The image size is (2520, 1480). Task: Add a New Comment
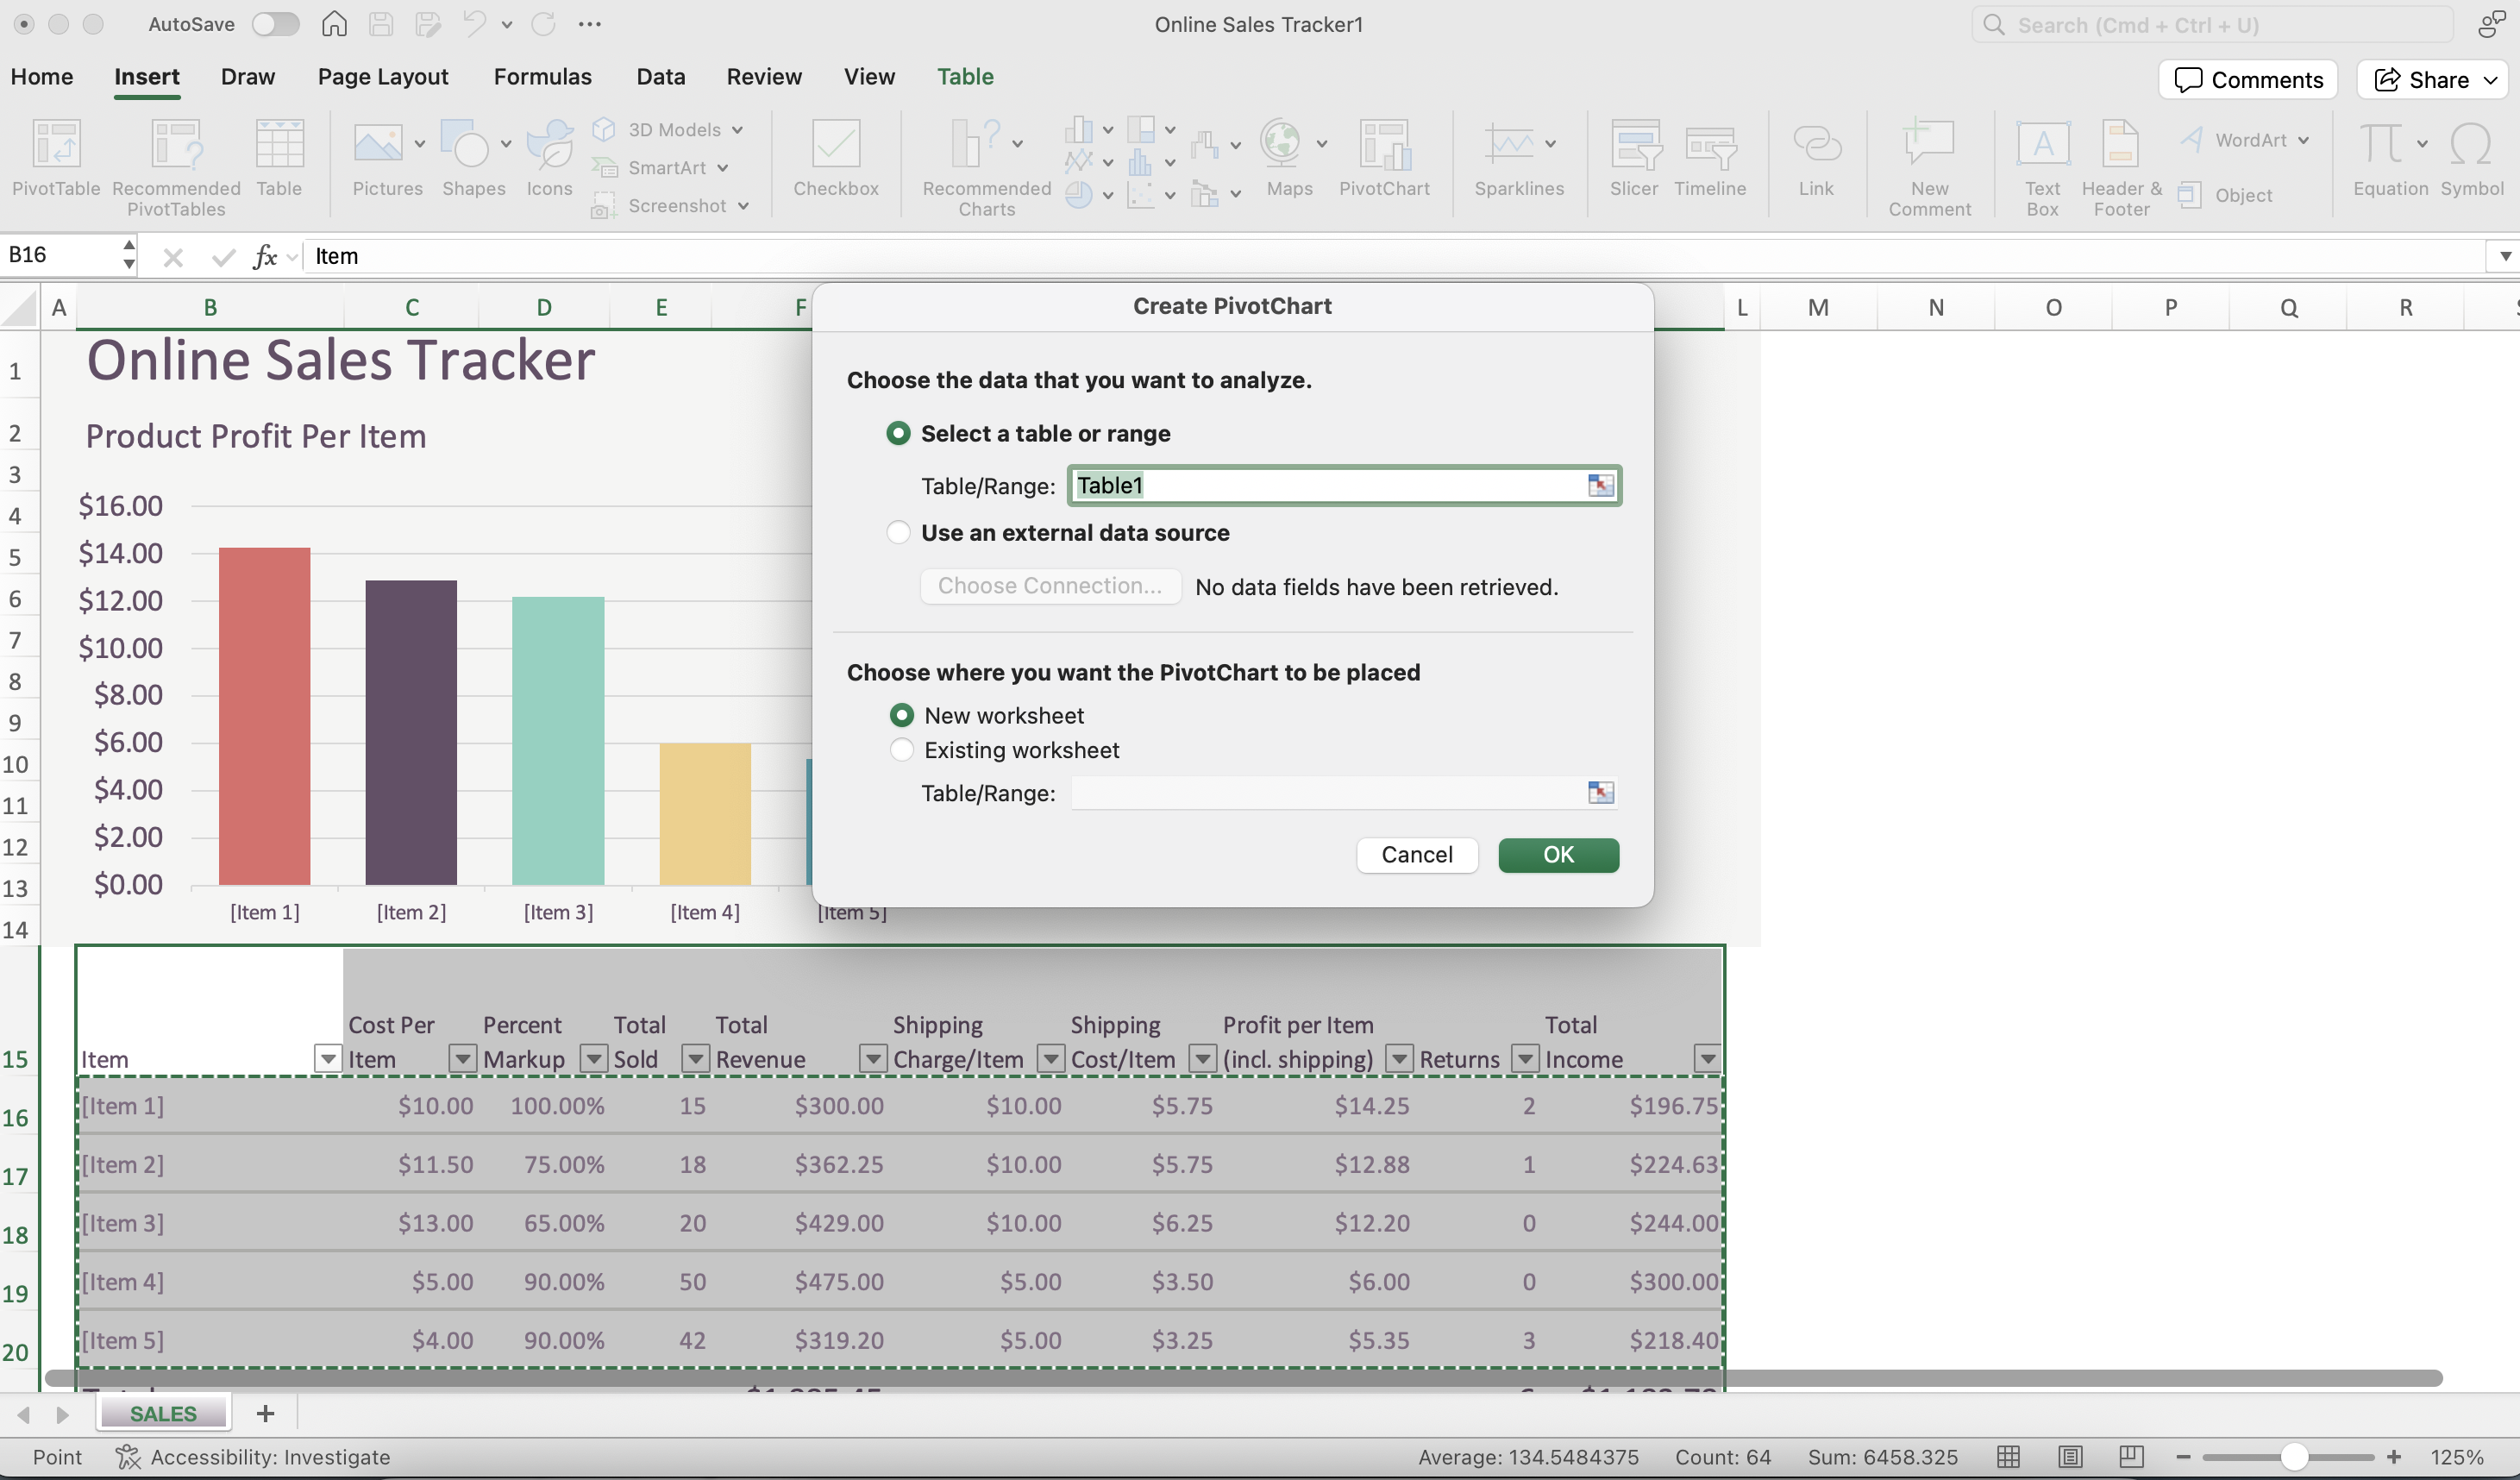(x=1929, y=168)
